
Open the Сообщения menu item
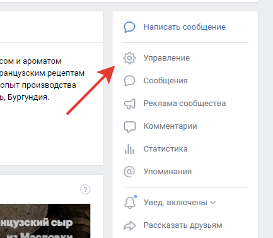165,81
